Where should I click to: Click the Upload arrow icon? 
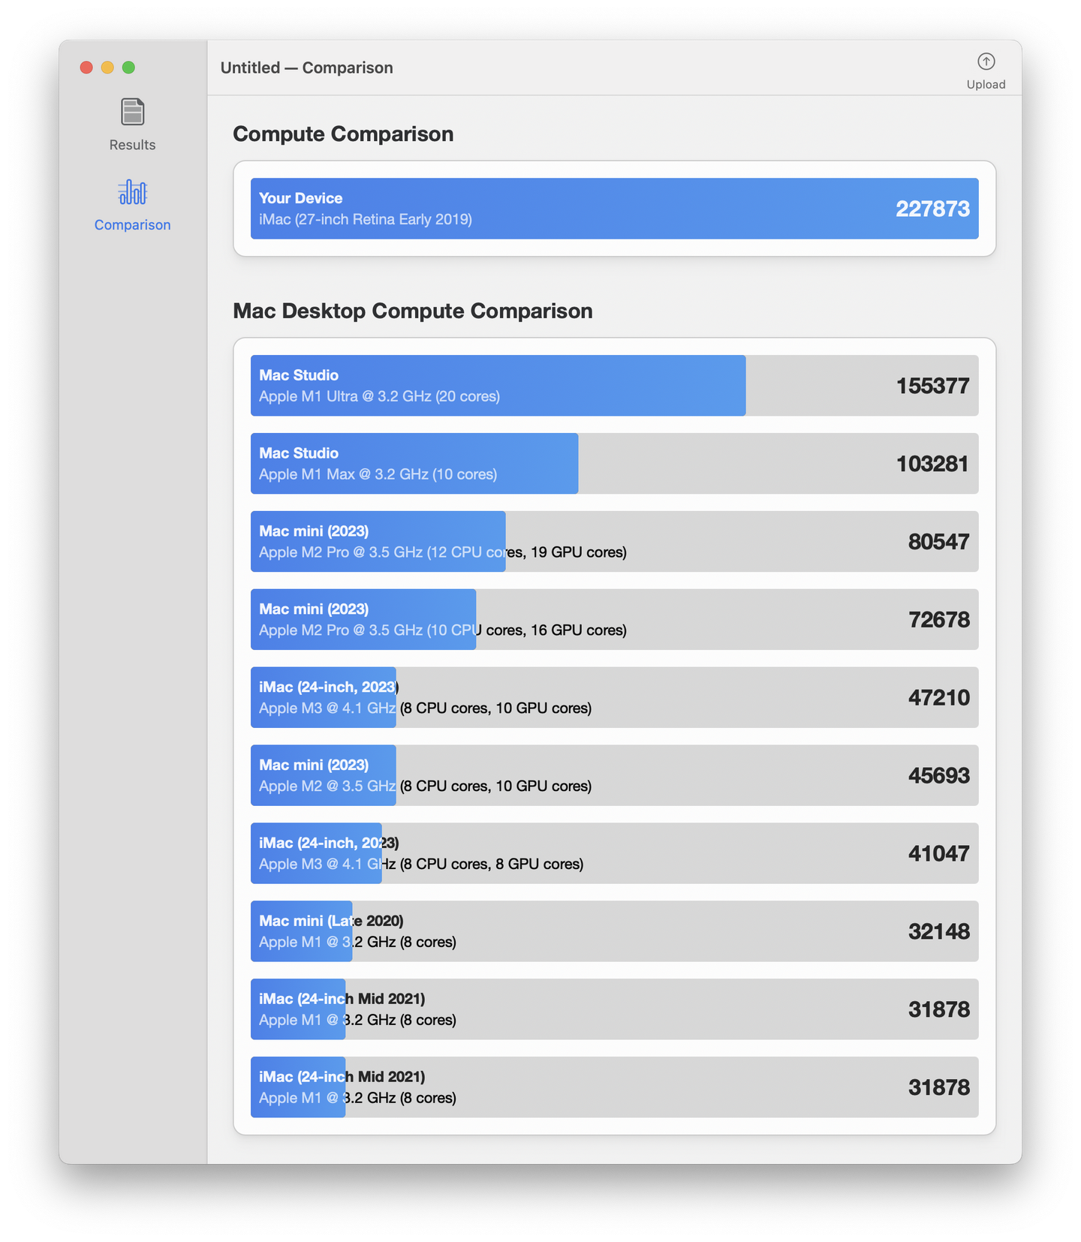(x=986, y=62)
